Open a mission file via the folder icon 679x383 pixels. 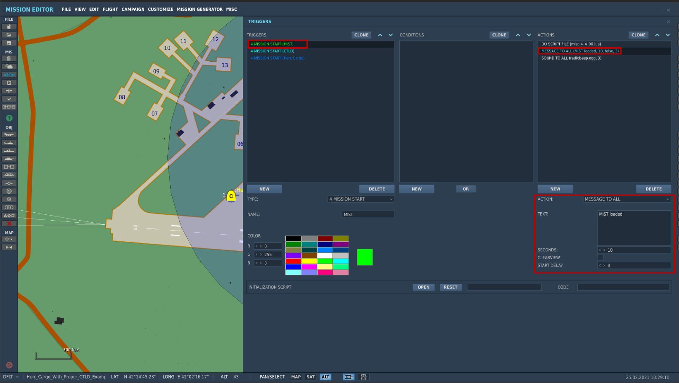tap(9, 35)
